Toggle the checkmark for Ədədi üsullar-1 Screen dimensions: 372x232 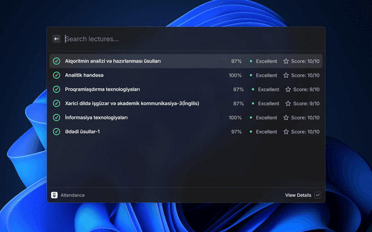pyautogui.click(x=56, y=132)
